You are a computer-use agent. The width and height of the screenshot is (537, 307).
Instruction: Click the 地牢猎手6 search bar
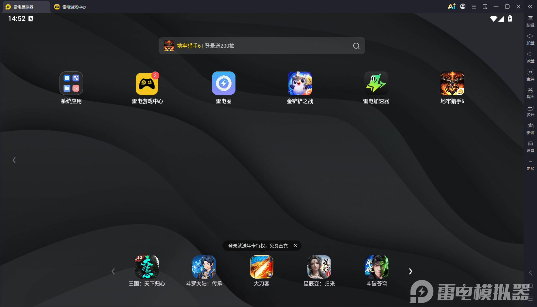tap(262, 46)
